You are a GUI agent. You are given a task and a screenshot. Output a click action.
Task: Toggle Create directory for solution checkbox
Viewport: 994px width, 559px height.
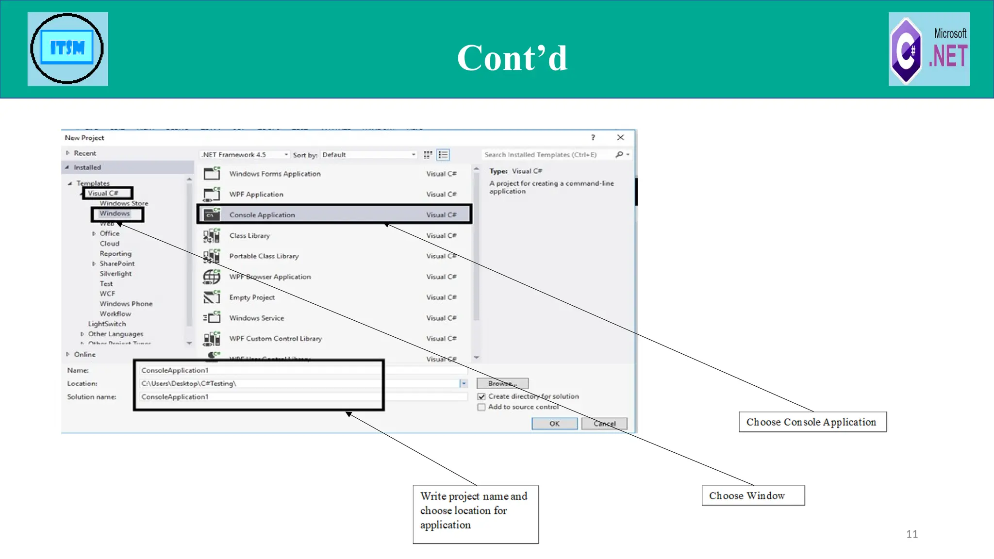481,396
